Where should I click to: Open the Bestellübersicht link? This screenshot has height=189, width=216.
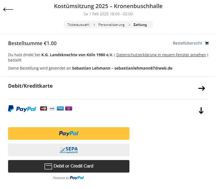pos(187,43)
